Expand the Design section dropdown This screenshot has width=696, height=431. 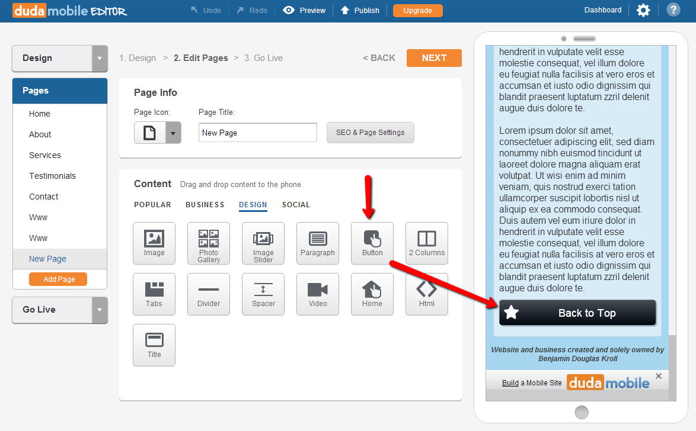(100, 58)
